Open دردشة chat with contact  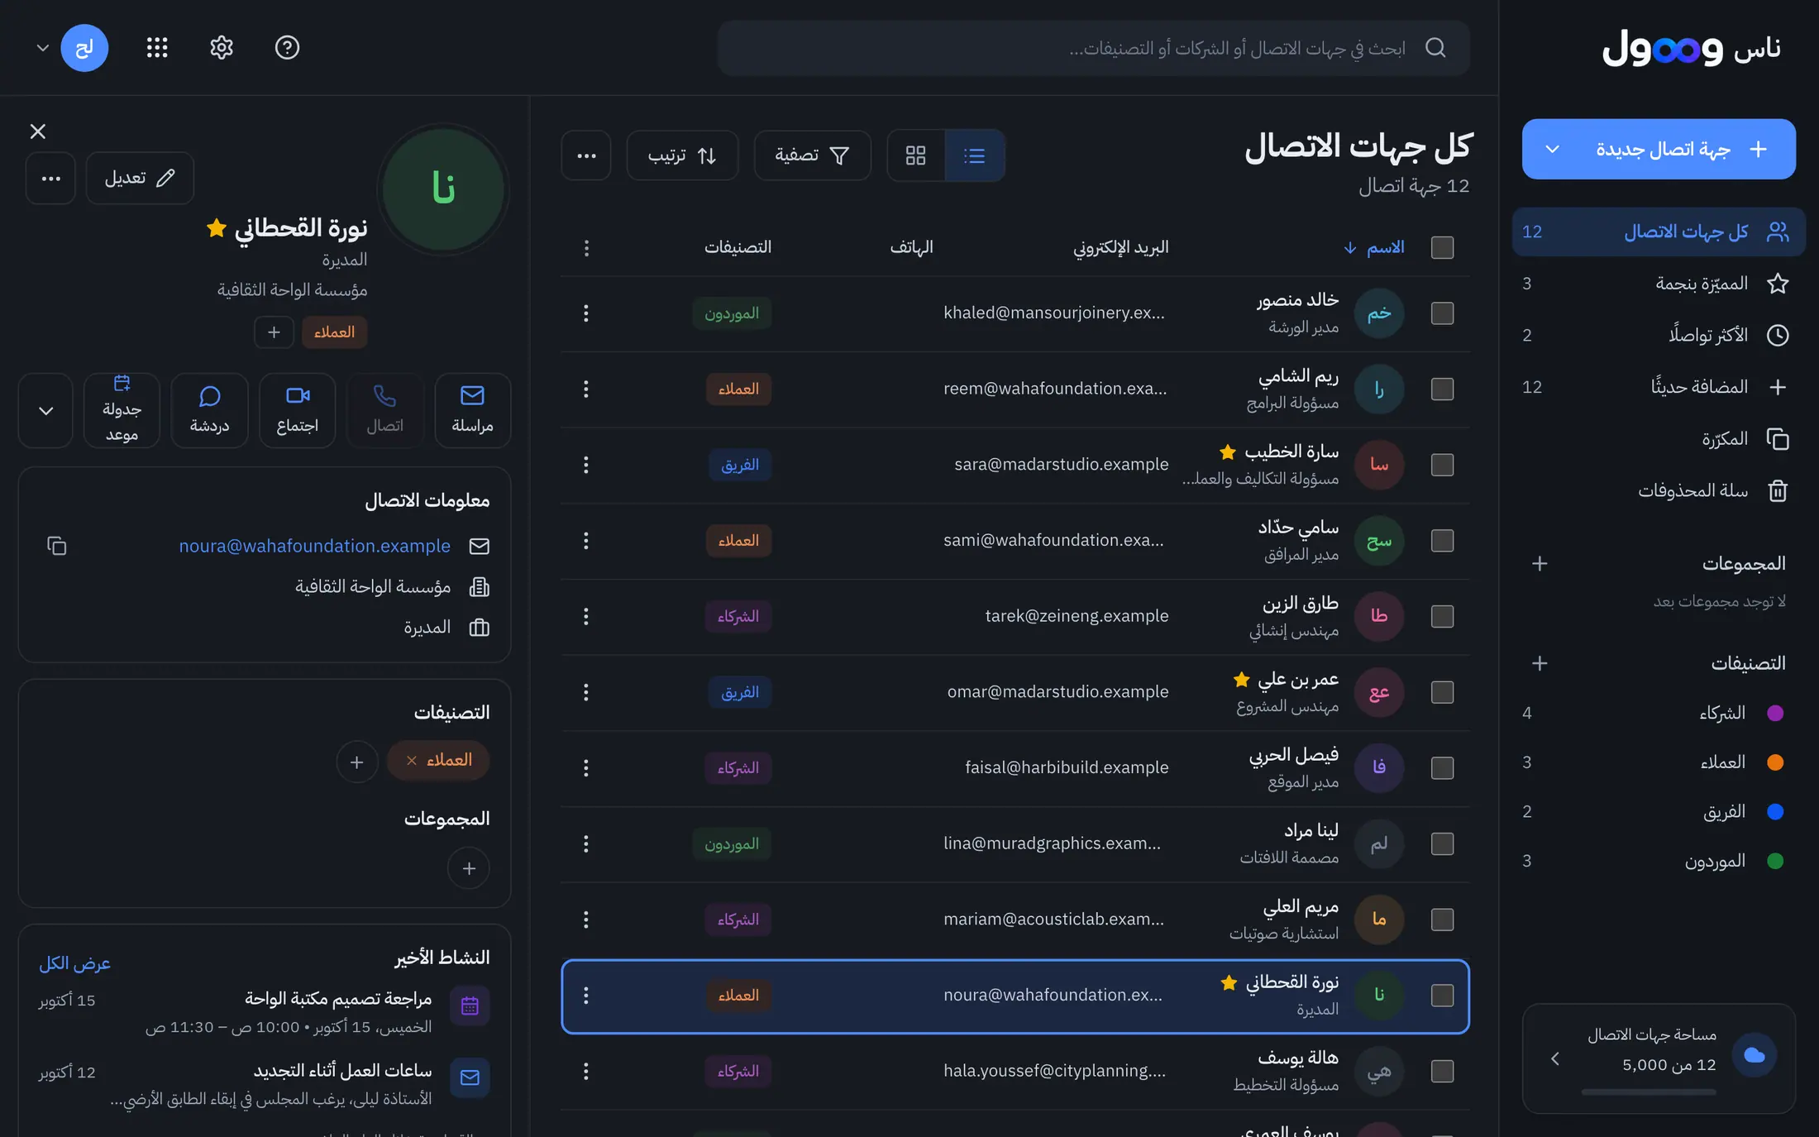(209, 410)
